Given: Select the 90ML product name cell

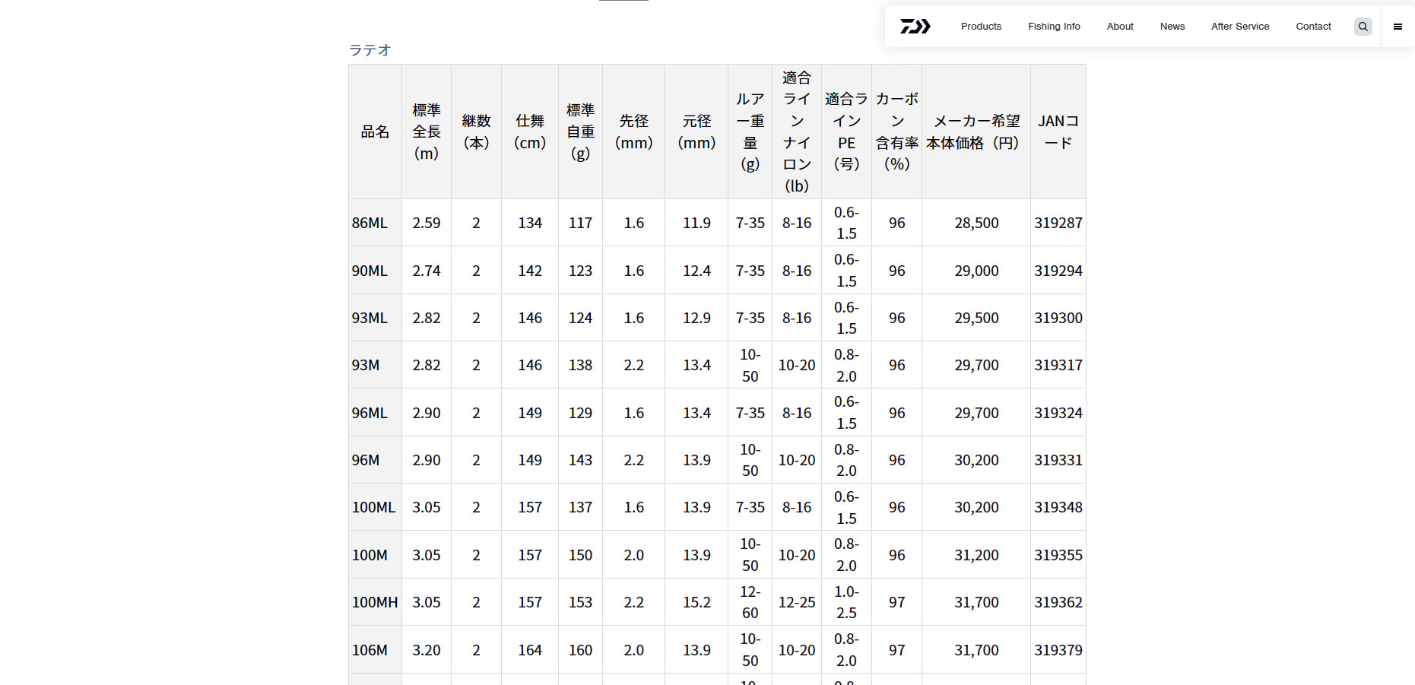Looking at the screenshot, I should coord(375,271).
